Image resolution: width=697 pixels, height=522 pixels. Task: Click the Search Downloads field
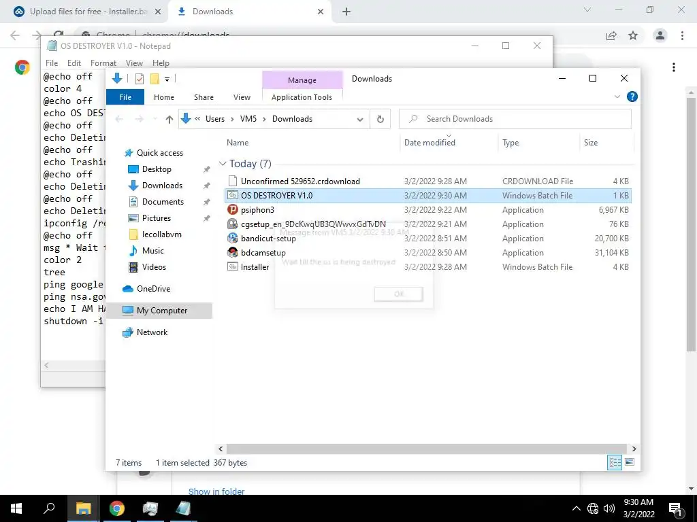(x=515, y=119)
